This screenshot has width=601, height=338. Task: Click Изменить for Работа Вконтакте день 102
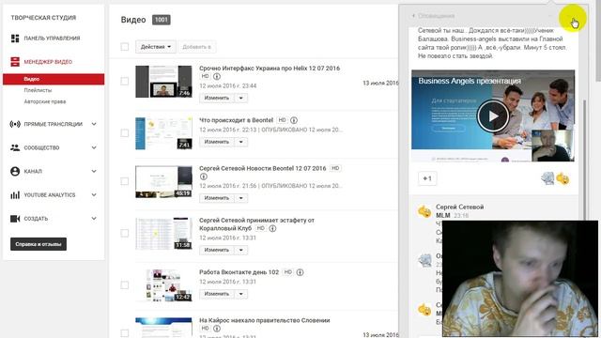[x=217, y=294]
